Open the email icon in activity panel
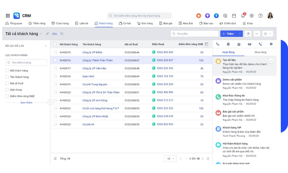Viewport: 288px width, 173px height. click(x=250, y=44)
